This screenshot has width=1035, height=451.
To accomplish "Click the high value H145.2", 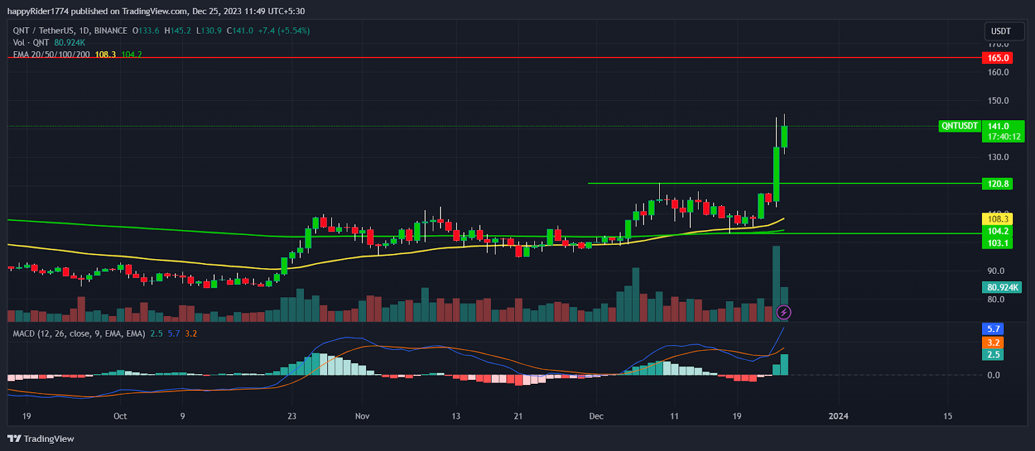I will pyautogui.click(x=178, y=30).
